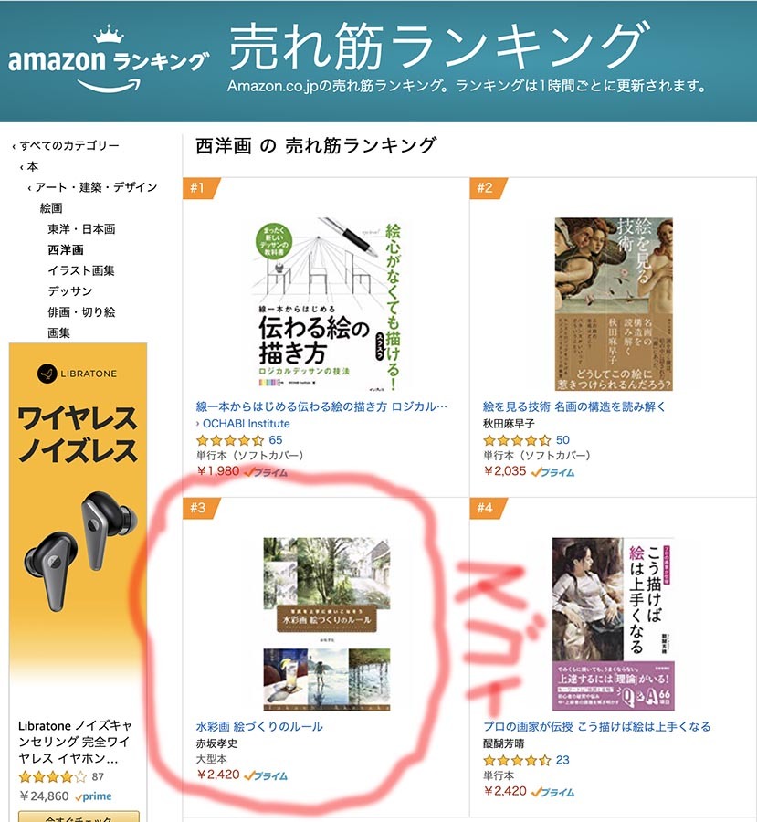The height and width of the screenshot is (822, 757).
Task: Open the 伝わる絵の描き方 book cover
Action: 326,304
